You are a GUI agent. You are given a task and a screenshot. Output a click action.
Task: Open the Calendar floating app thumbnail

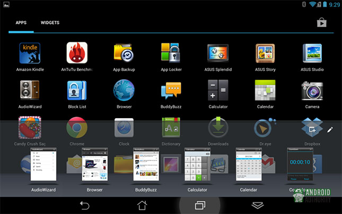pos(249,164)
